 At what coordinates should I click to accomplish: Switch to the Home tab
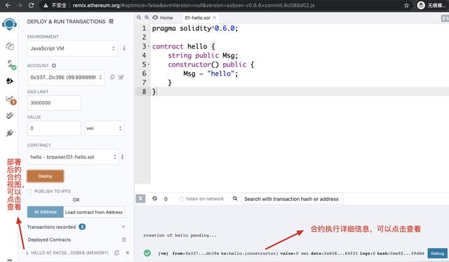pos(163,18)
